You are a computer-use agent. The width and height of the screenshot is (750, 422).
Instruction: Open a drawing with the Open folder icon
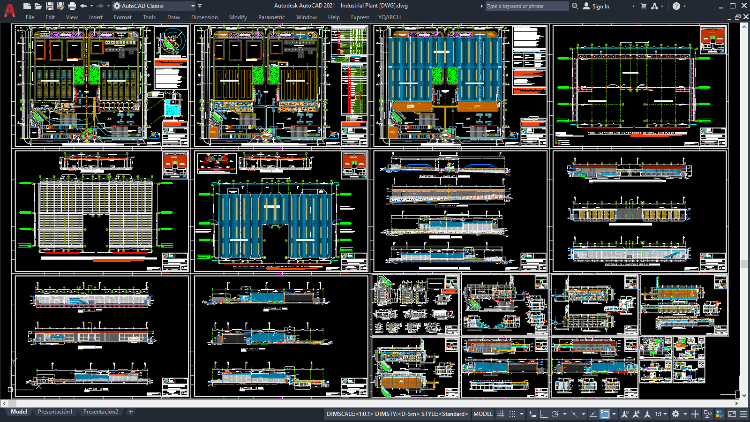point(38,6)
